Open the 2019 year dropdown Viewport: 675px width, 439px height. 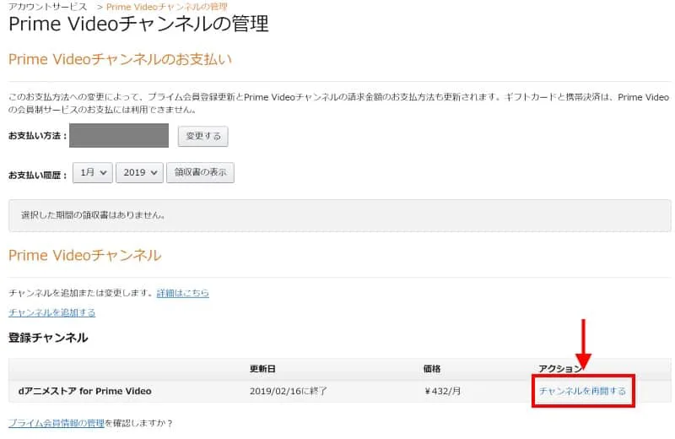pyautogui.click(x=139, y=172)
